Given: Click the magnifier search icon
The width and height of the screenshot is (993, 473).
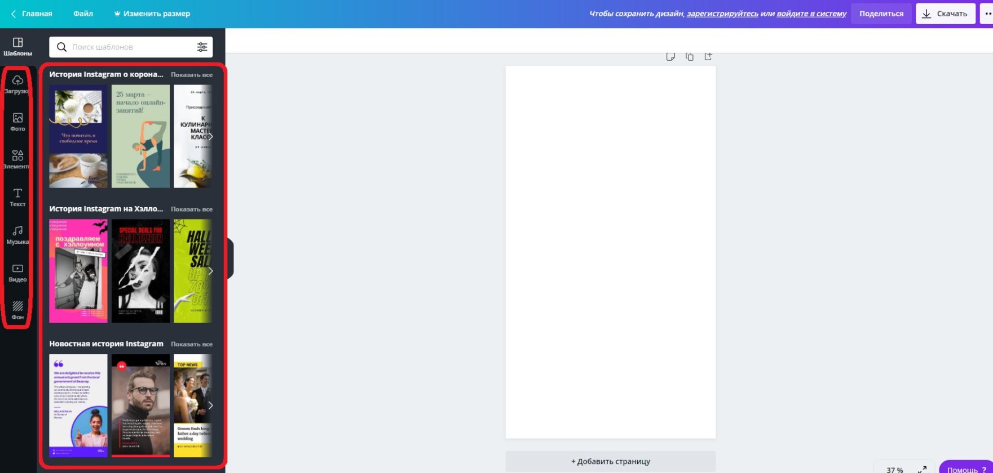Looking at the screenshot, I should tap(62, 47).
